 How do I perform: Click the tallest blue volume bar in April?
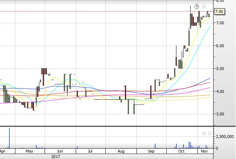tap(9, 138)
